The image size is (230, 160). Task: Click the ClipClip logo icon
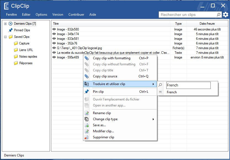tap(6, 6)
